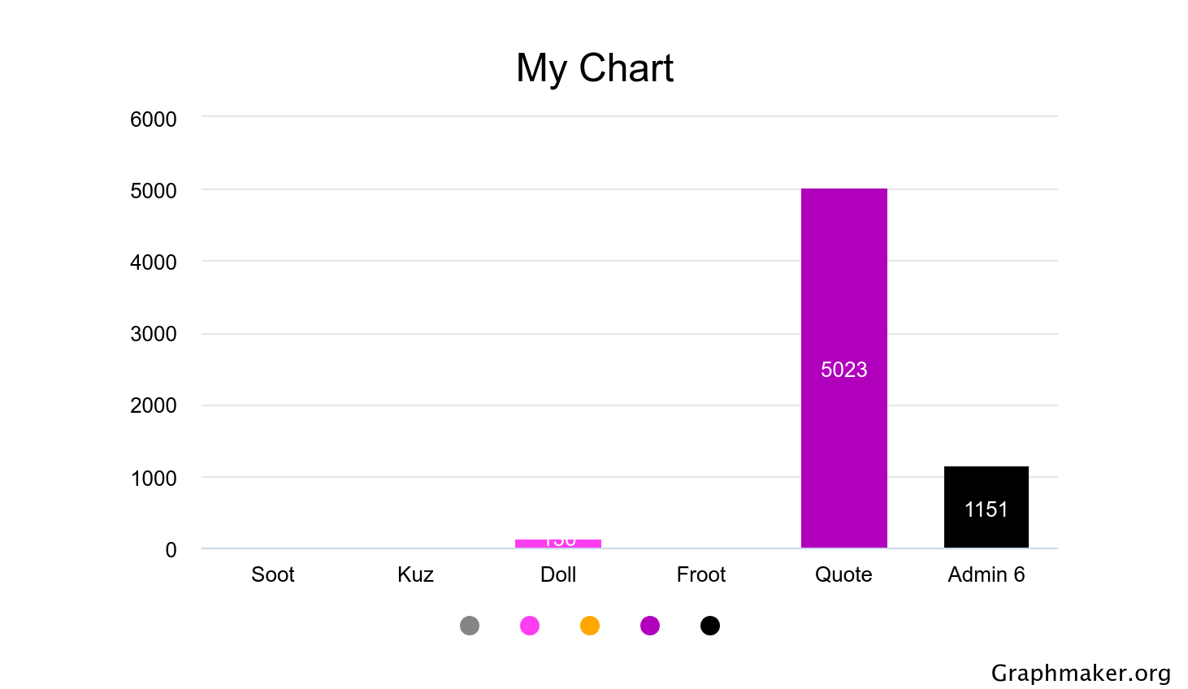1188x689 pixels.
Task: Click the Admin 6 axis label
Action: pos(986,574)
